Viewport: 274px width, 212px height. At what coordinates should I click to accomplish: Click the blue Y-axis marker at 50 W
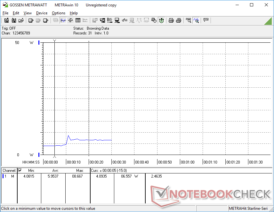[x=39, y=42]
